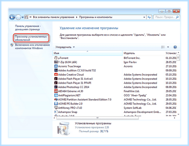Select µTorrent icon in program list
Screen dimensions: 189x146
56,58
